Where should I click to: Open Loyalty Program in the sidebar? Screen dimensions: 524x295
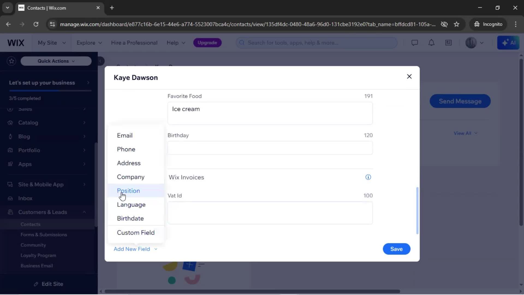pos(38,255)
